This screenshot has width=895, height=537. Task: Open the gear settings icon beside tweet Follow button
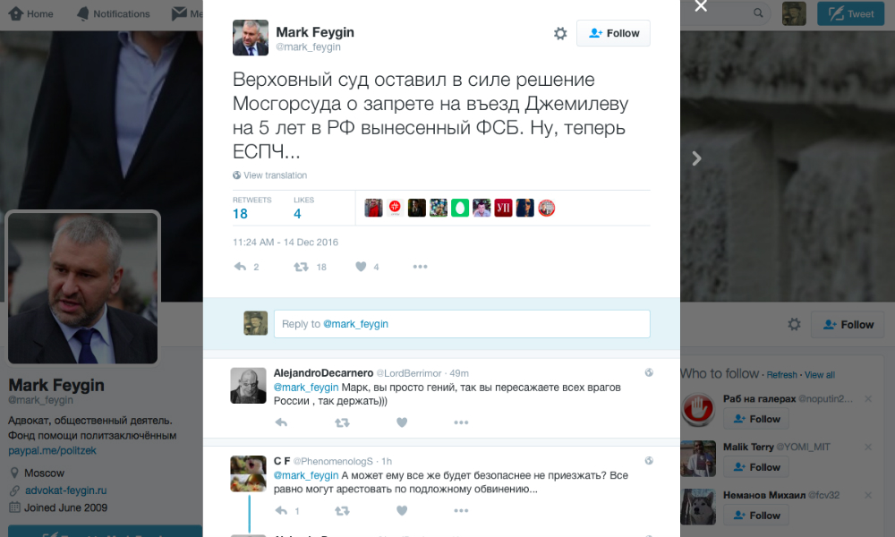click(560, 34)
